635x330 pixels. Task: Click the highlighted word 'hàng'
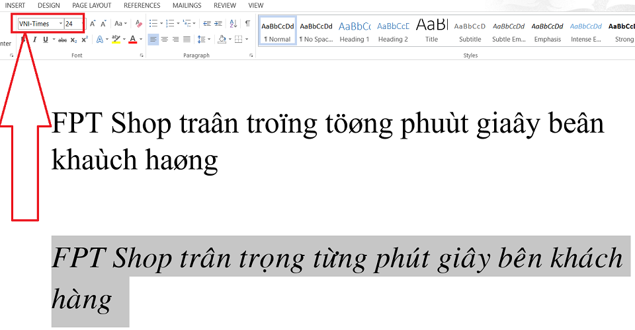(x=81, y=300)
